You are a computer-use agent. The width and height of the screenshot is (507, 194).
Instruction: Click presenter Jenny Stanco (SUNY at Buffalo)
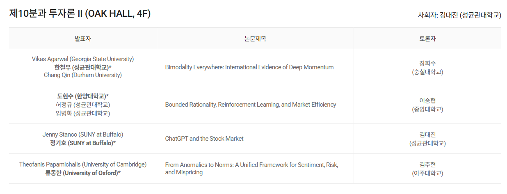[x=83, y=135]
